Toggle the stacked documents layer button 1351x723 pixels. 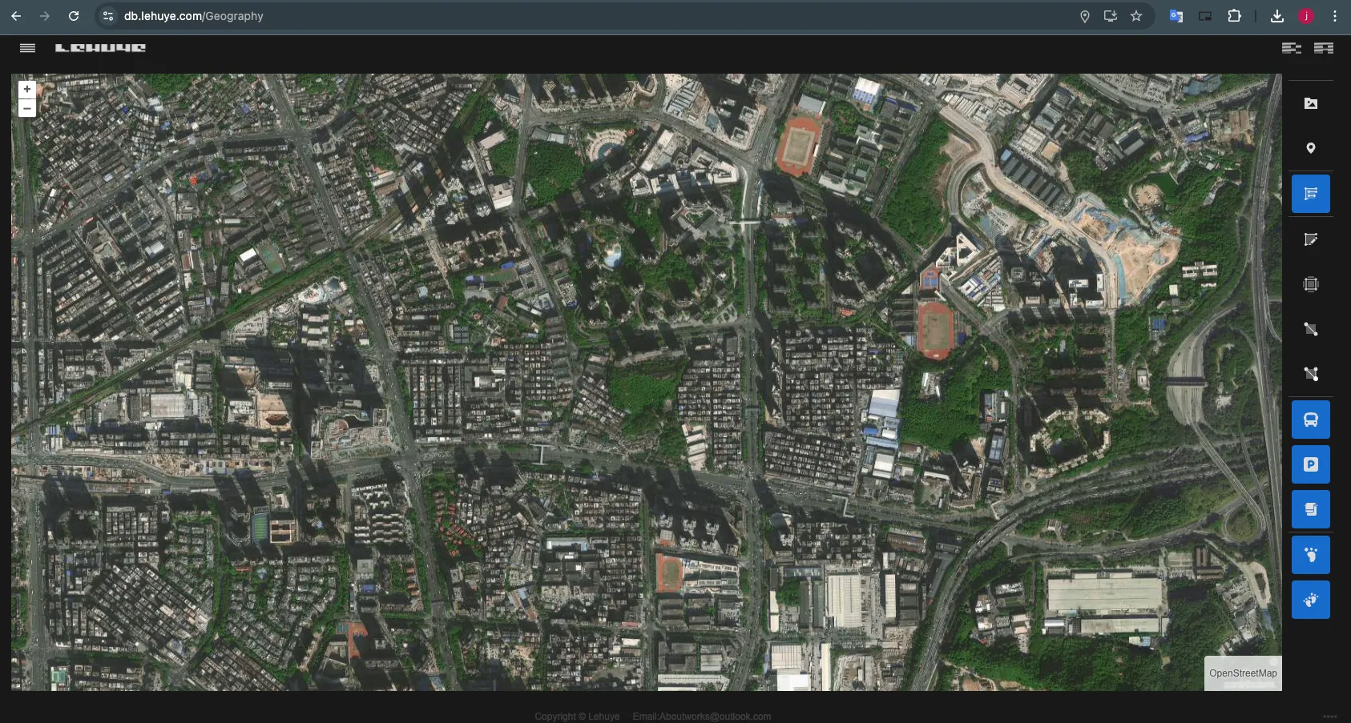click(1310, 509)
